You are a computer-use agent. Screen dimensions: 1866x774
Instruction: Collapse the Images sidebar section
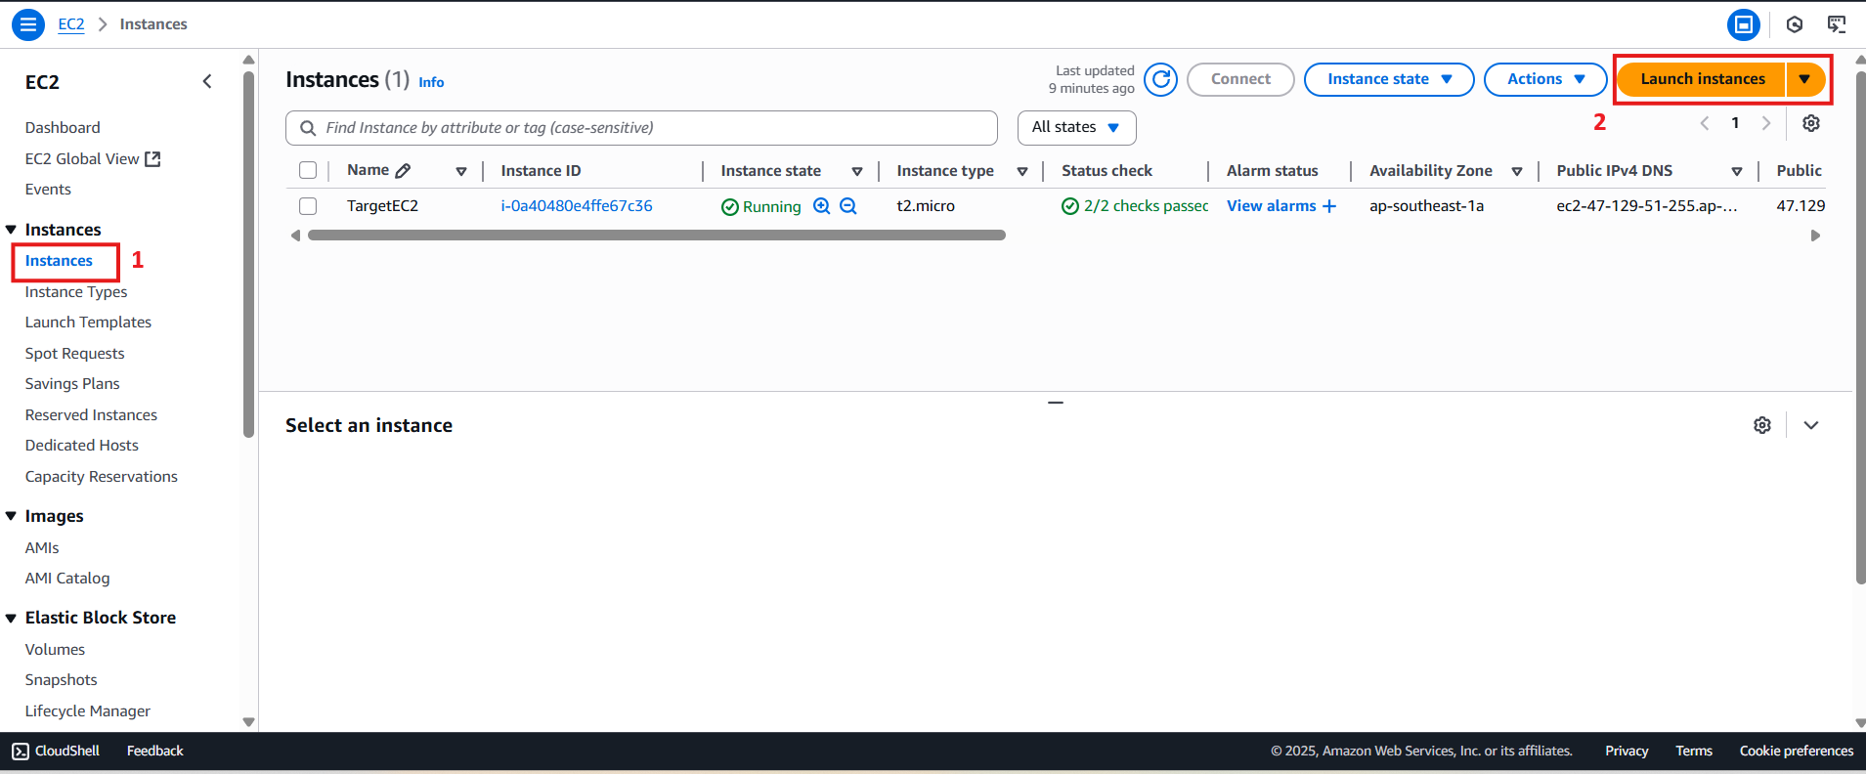(x=12, y=516)
